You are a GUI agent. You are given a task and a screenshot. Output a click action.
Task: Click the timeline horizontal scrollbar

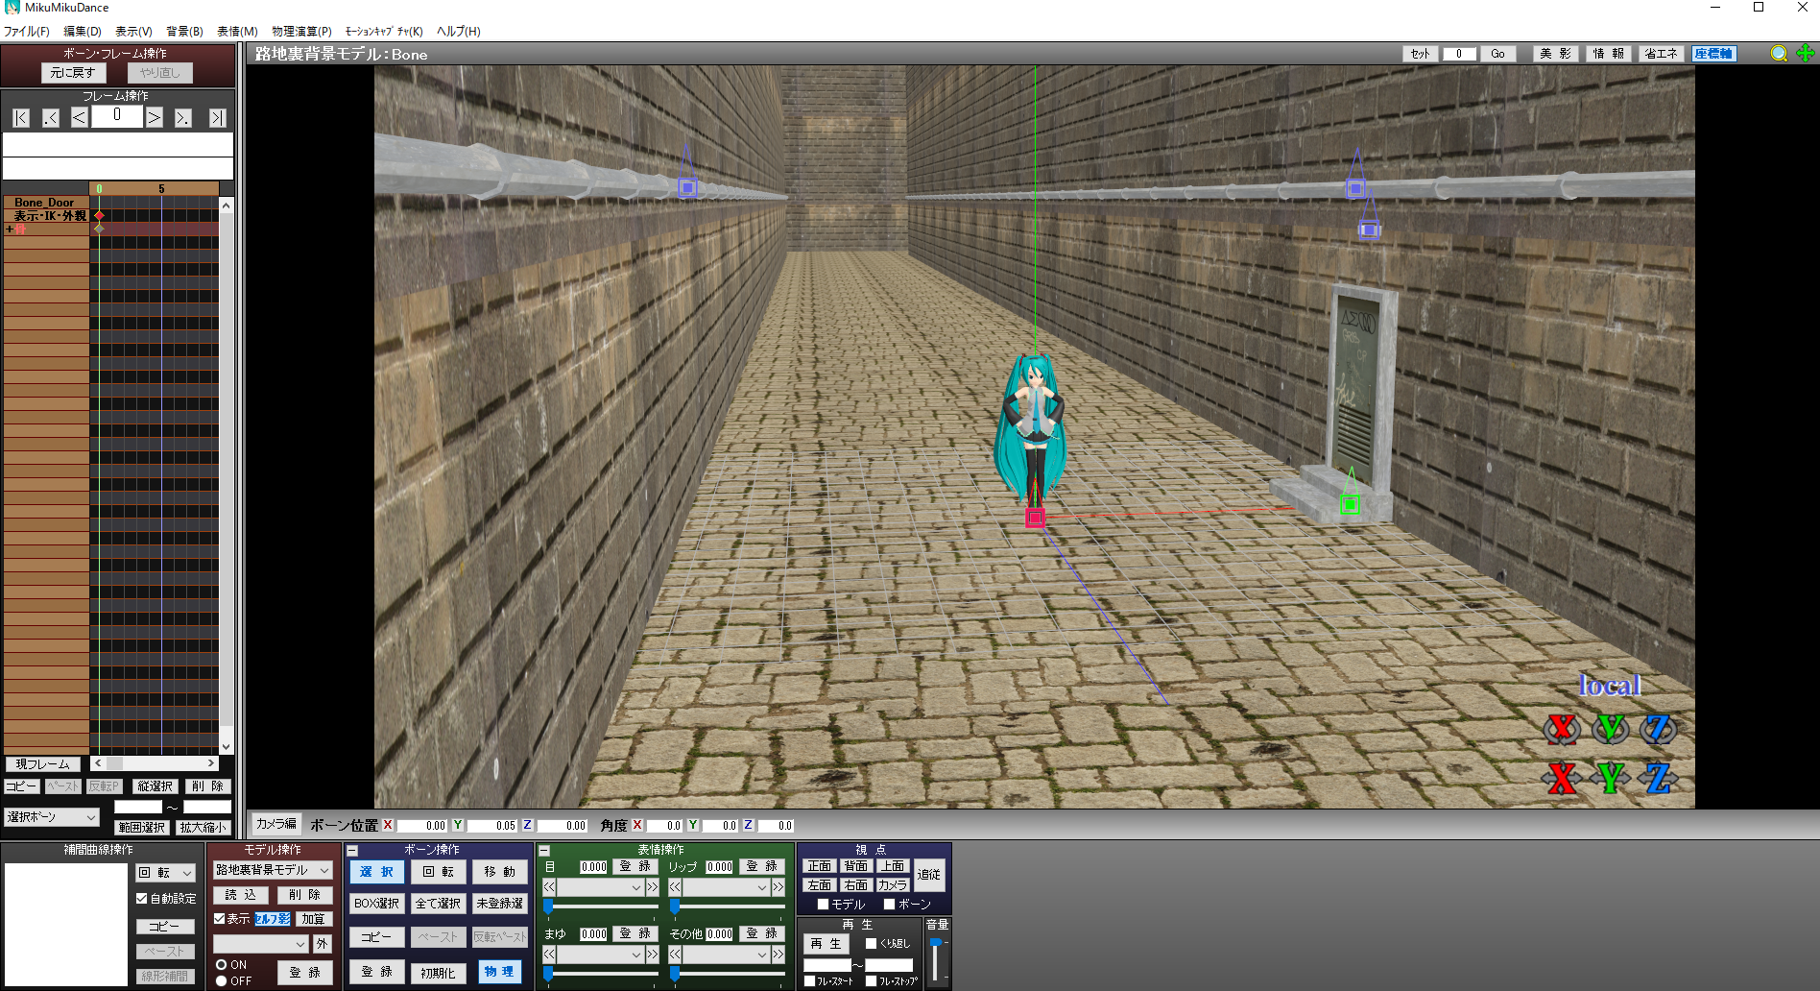(x=155, y=763)
